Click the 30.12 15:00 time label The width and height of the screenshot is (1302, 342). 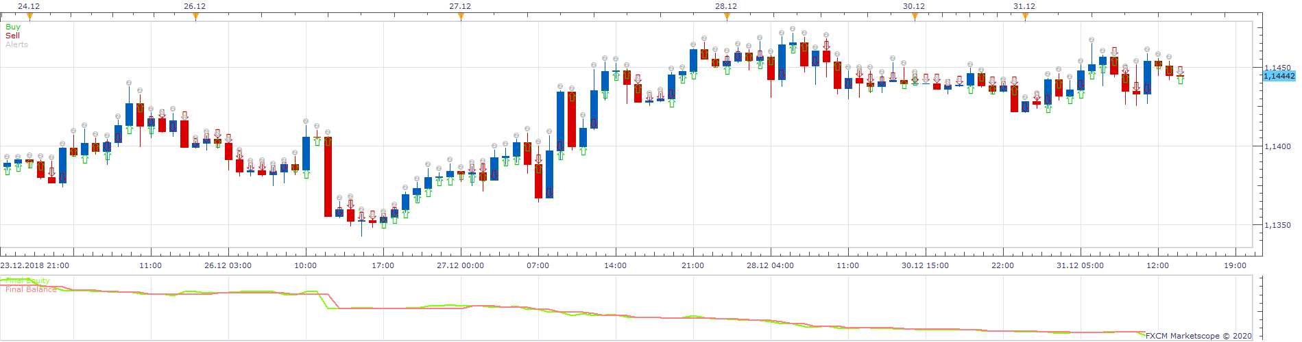click(925, 265)
